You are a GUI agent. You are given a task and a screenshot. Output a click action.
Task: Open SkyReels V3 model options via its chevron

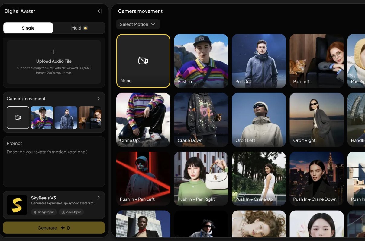pos(98,198)
